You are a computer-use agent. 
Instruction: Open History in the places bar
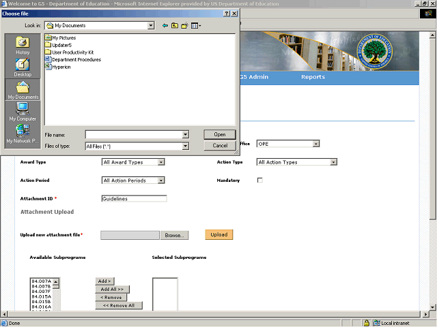pyautogui.click(x=23, y=46)
